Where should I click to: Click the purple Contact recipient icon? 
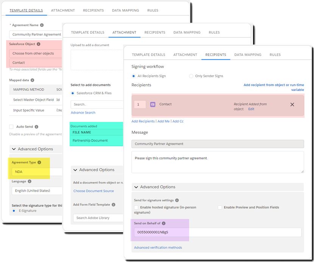152,104
